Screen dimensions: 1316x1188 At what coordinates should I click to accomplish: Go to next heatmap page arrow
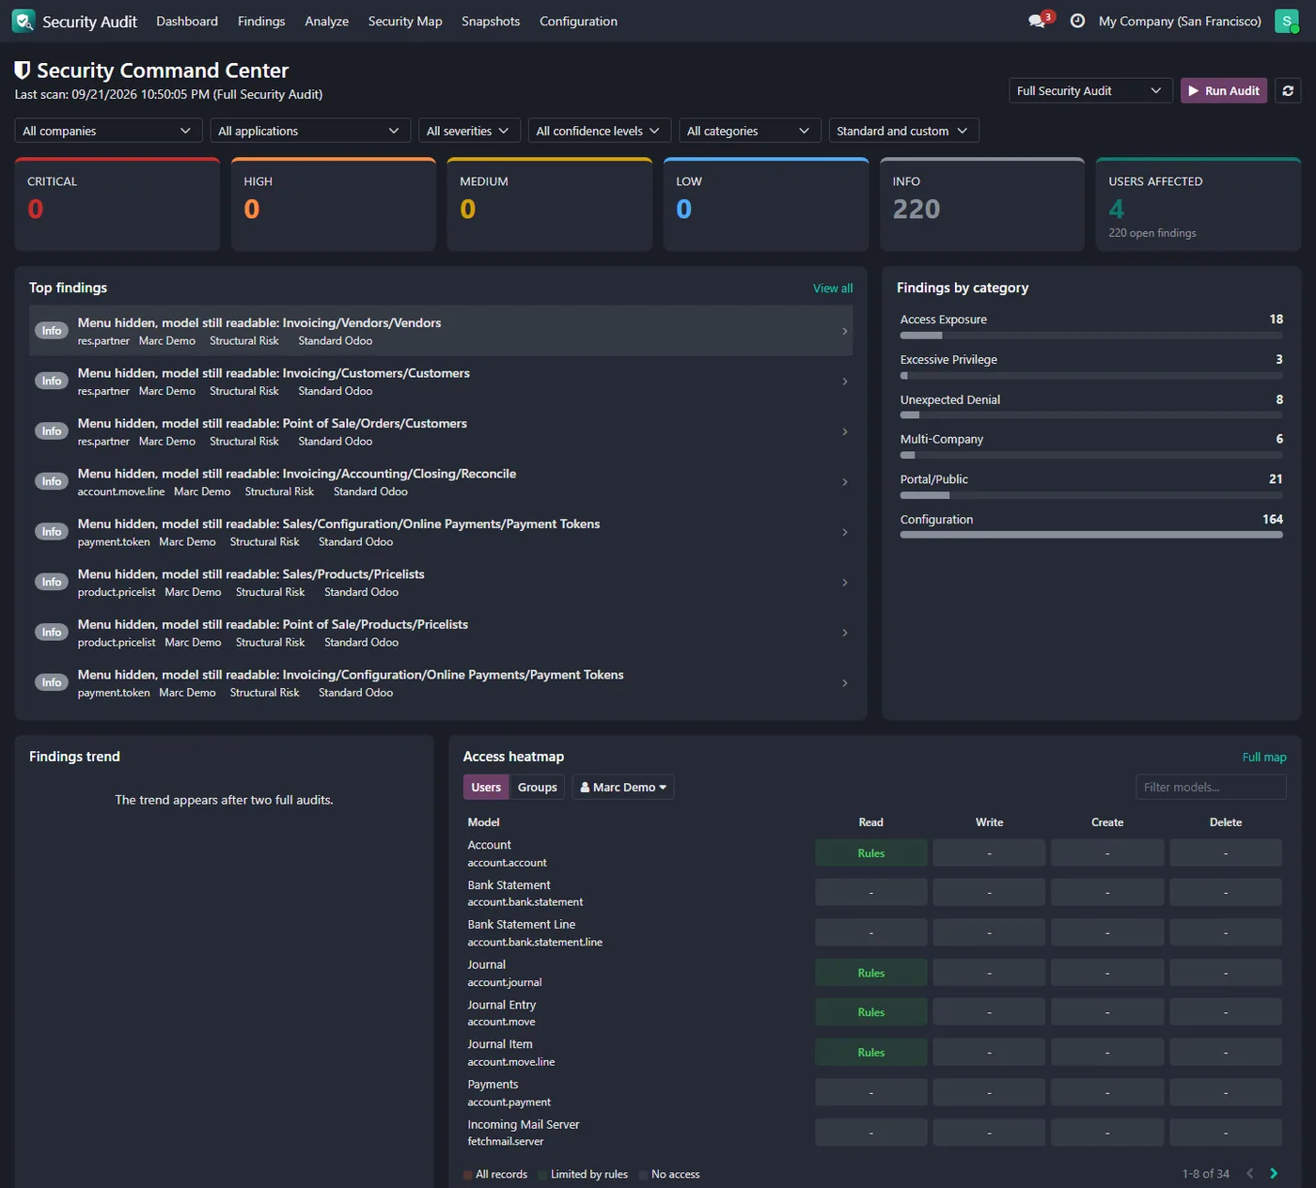(1274, 1173)
